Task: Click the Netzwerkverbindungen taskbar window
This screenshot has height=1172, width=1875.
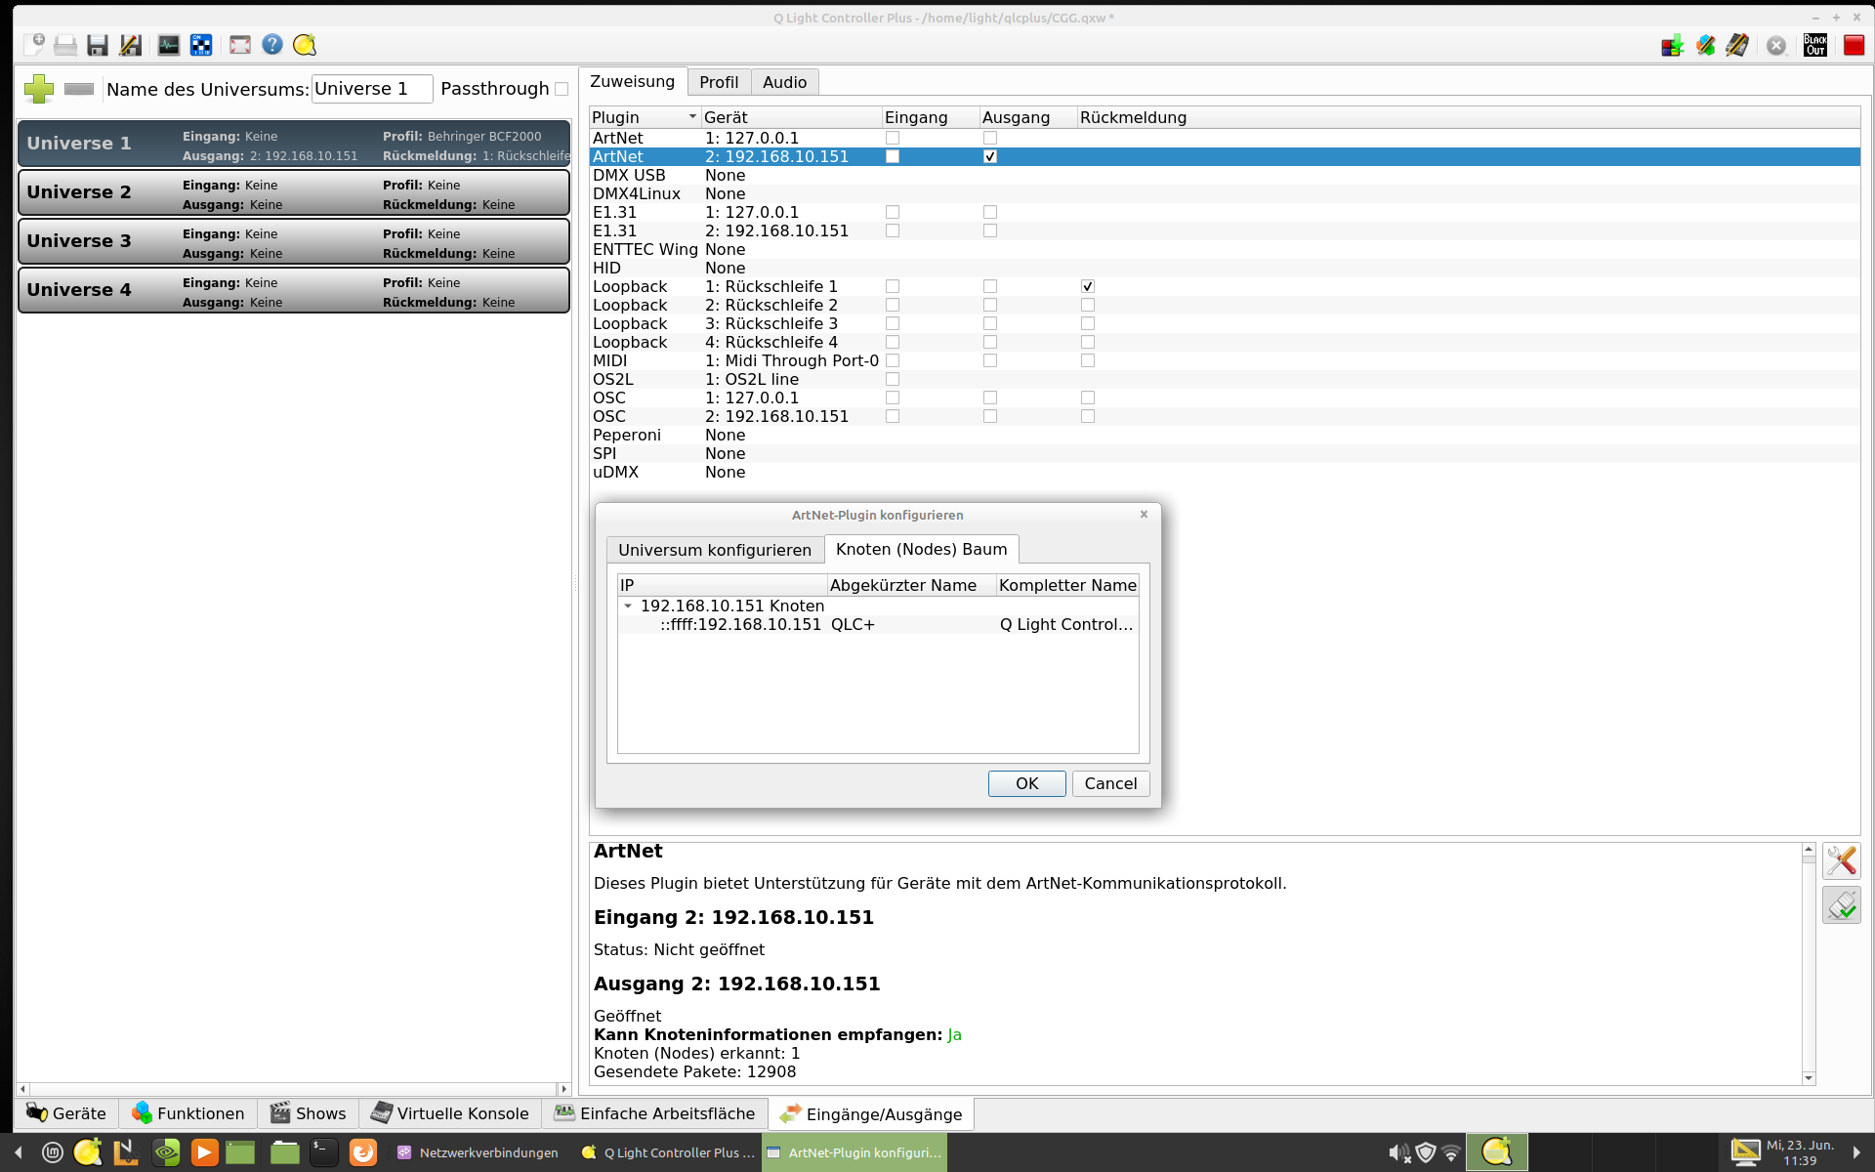Action: [x=479, y=1152]
